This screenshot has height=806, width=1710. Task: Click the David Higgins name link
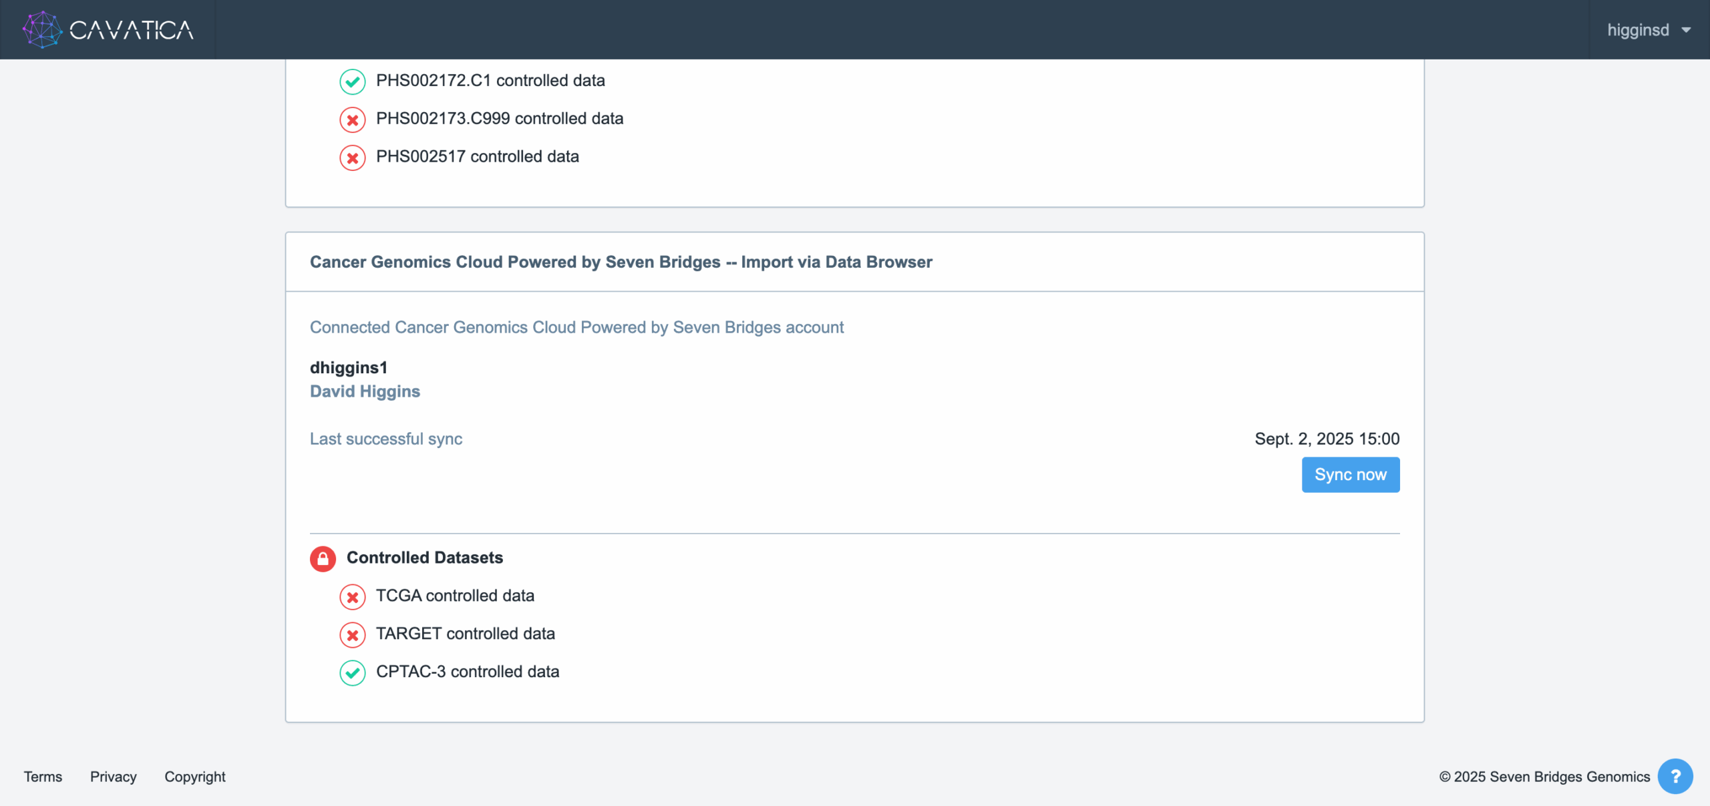365,391
